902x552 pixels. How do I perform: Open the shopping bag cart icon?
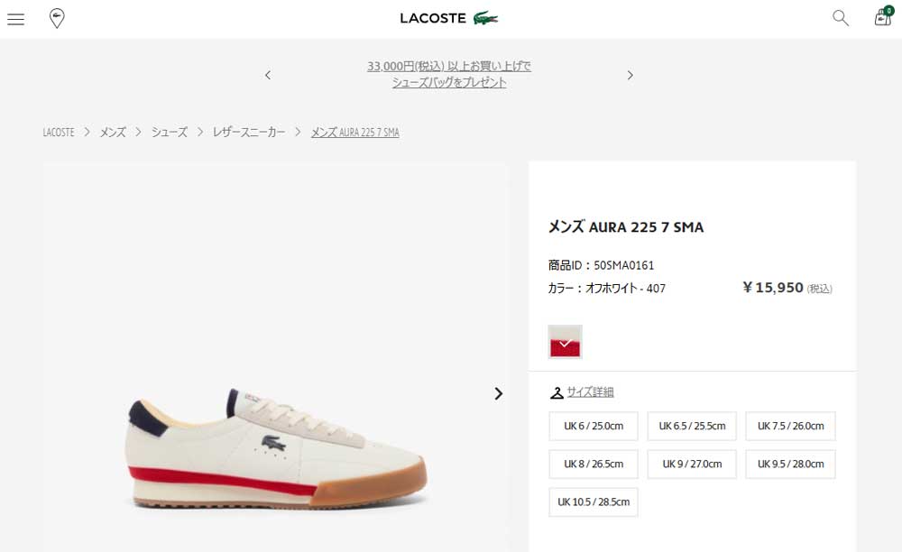[883, 16]
